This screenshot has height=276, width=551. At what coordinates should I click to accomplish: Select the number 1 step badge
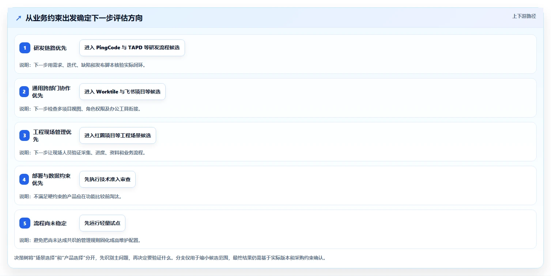click(25, 48)
